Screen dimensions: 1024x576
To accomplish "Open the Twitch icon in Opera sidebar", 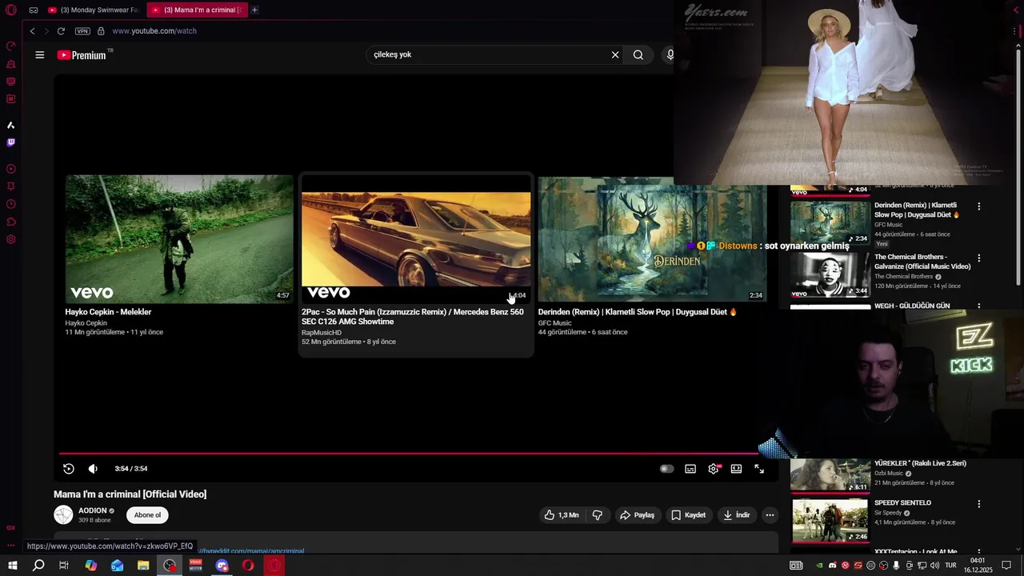I will pos(11,142).
